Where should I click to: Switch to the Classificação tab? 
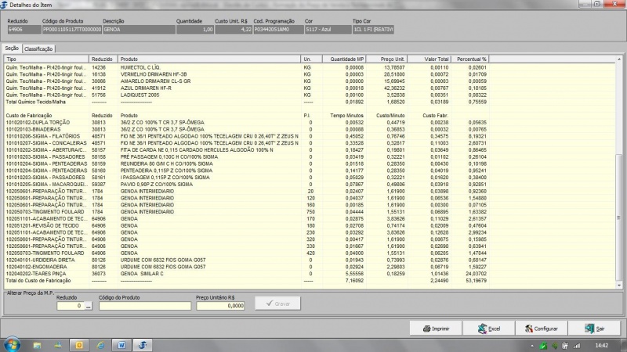38,48
